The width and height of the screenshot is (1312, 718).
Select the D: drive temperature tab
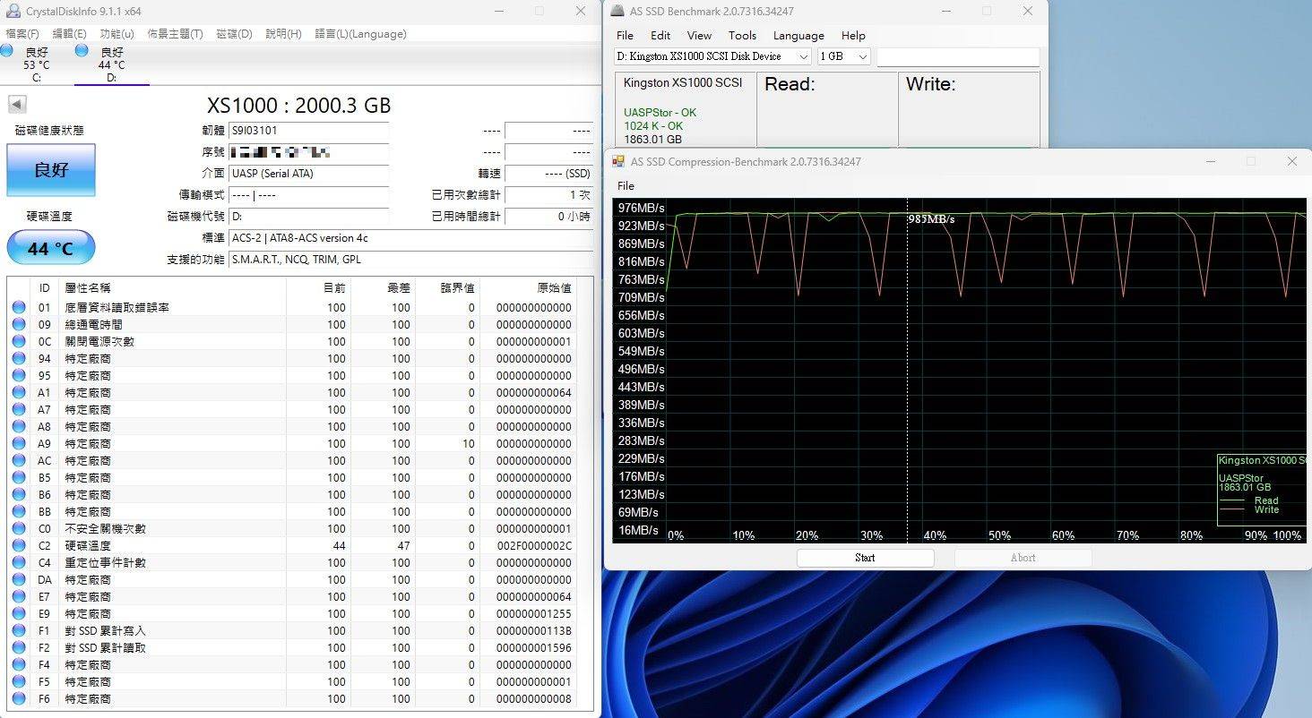111,64
